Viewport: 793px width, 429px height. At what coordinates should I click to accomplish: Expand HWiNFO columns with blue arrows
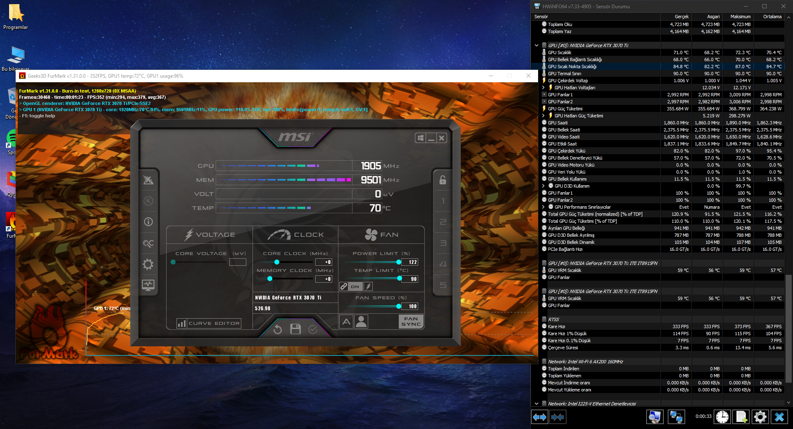540,417
